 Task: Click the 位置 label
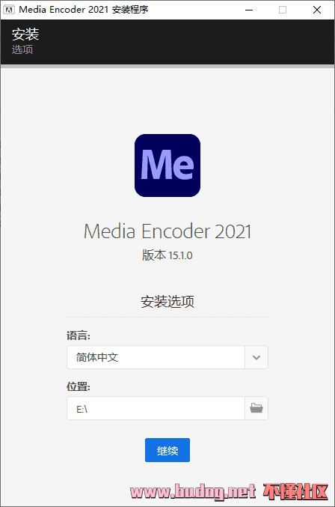tap(79, 386)
